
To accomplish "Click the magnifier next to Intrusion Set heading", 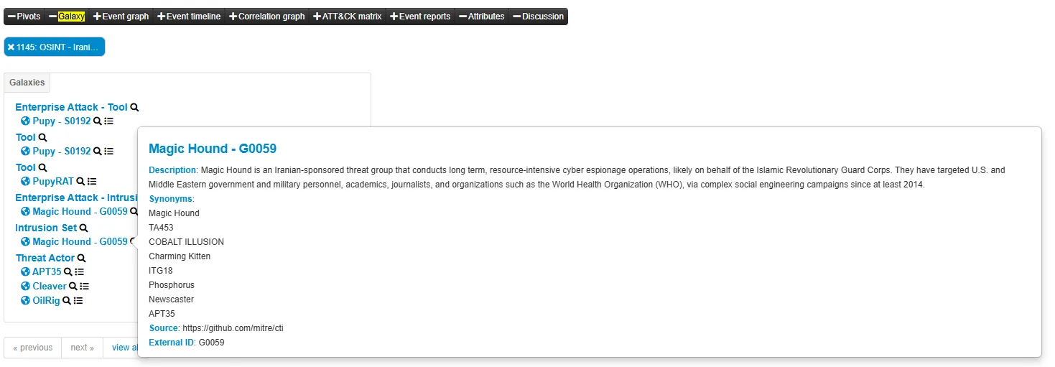I will (83, 228).
